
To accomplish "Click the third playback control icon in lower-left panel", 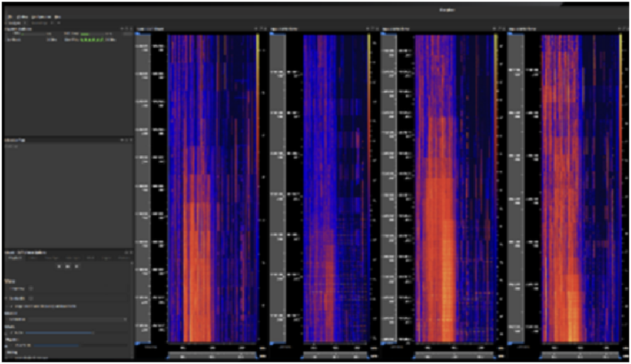I will (76, 266).
